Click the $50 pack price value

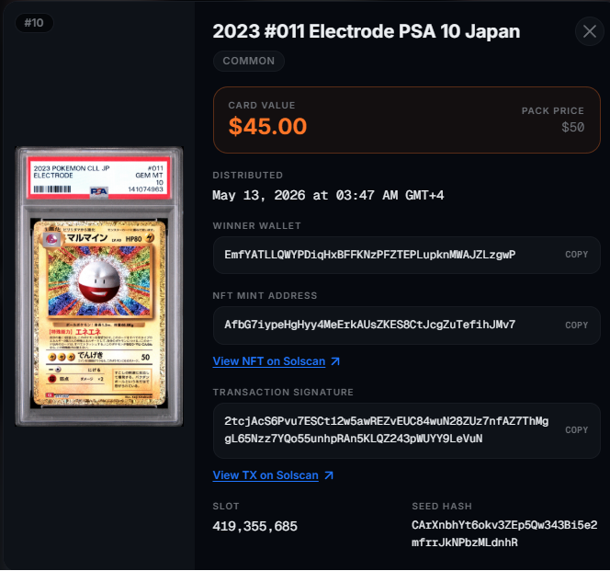(572, 127)
